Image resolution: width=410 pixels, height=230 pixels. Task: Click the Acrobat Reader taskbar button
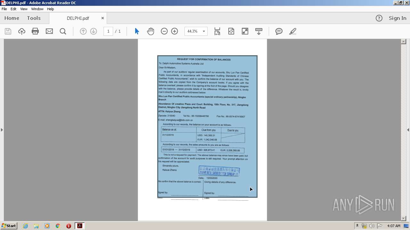tap(79, 226)
